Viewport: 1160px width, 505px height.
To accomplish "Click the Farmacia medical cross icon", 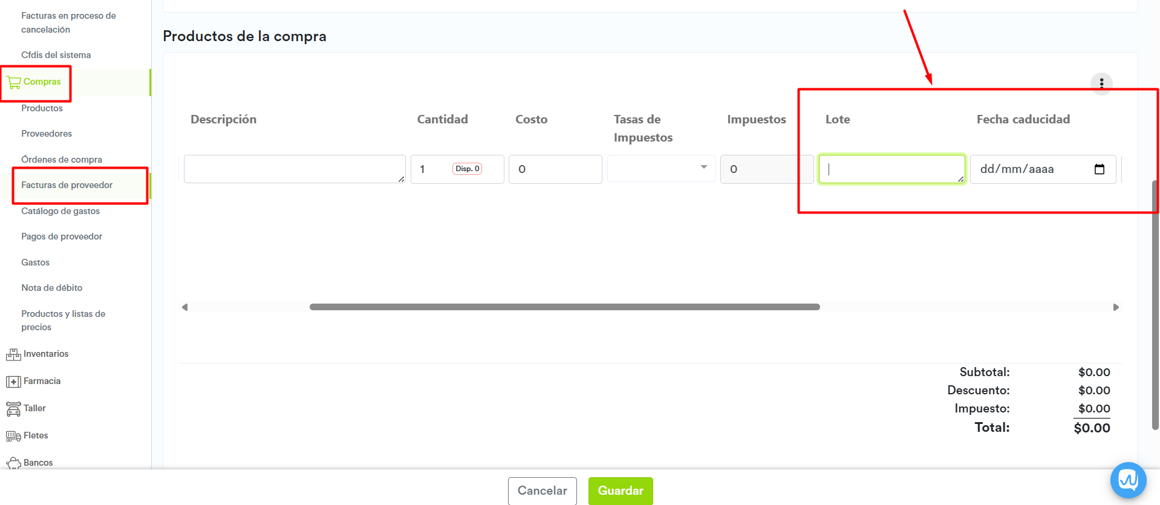I will click(x=13, y=382).
